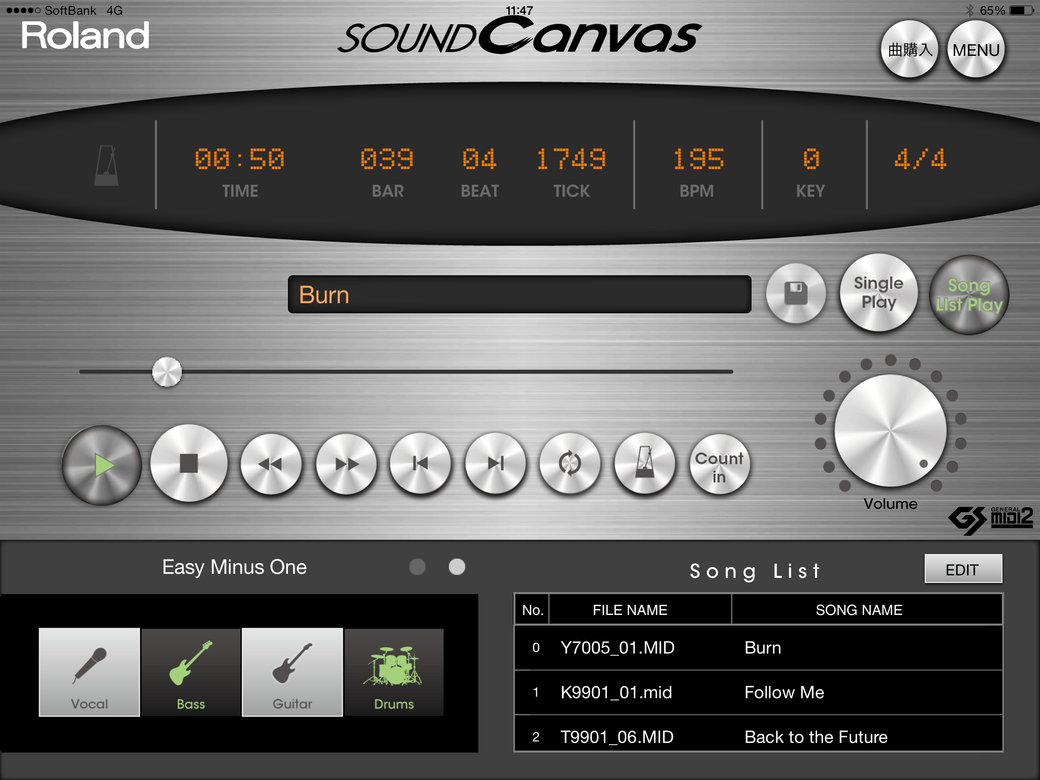
Task: Save with the floppy disk button
Action: click(x=796, y=293)
